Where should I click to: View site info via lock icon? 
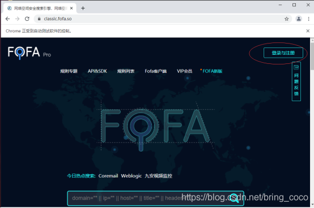[x=39, y=19]
